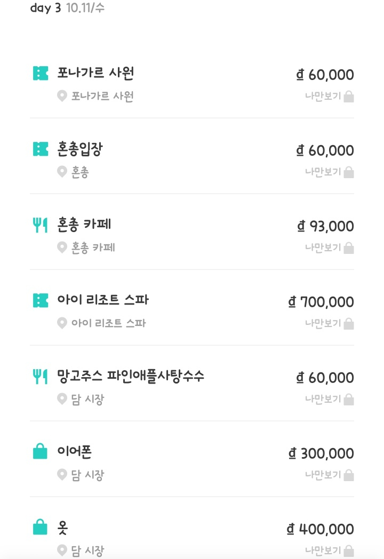Click food icon beside 망고주스 파인애플사탕수수
The image size is (384, 559).
[41, 377]
